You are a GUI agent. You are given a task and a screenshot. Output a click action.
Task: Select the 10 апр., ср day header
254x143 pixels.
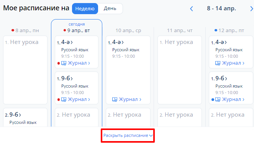(x=128, y=30)
